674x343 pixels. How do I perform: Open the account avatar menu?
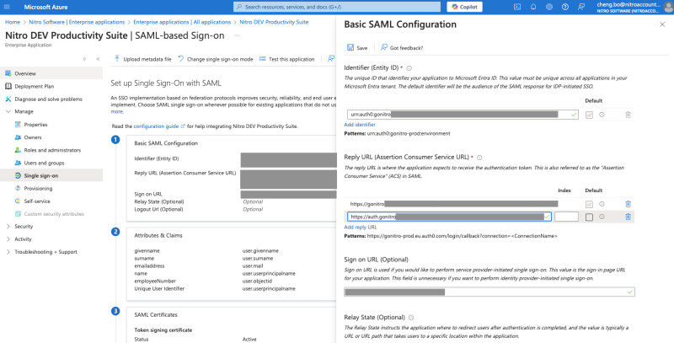point(668,7)
